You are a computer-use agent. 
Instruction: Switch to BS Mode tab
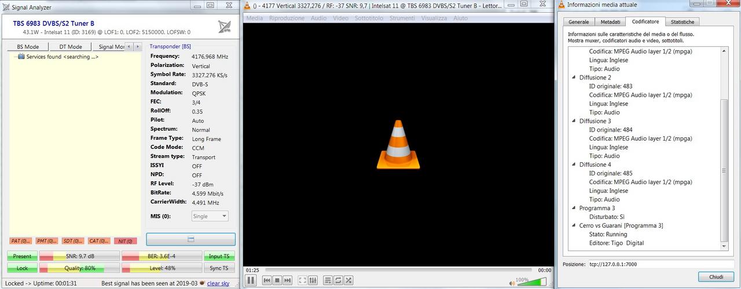pyautogui.click(x=28, y=47)
